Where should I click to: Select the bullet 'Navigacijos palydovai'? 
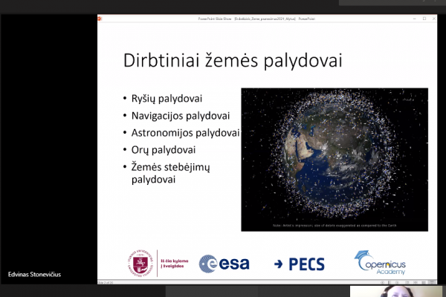181,116
